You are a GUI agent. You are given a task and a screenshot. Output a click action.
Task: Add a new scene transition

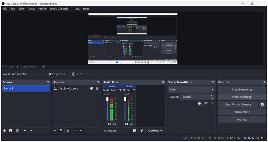[x=199, y=104]
